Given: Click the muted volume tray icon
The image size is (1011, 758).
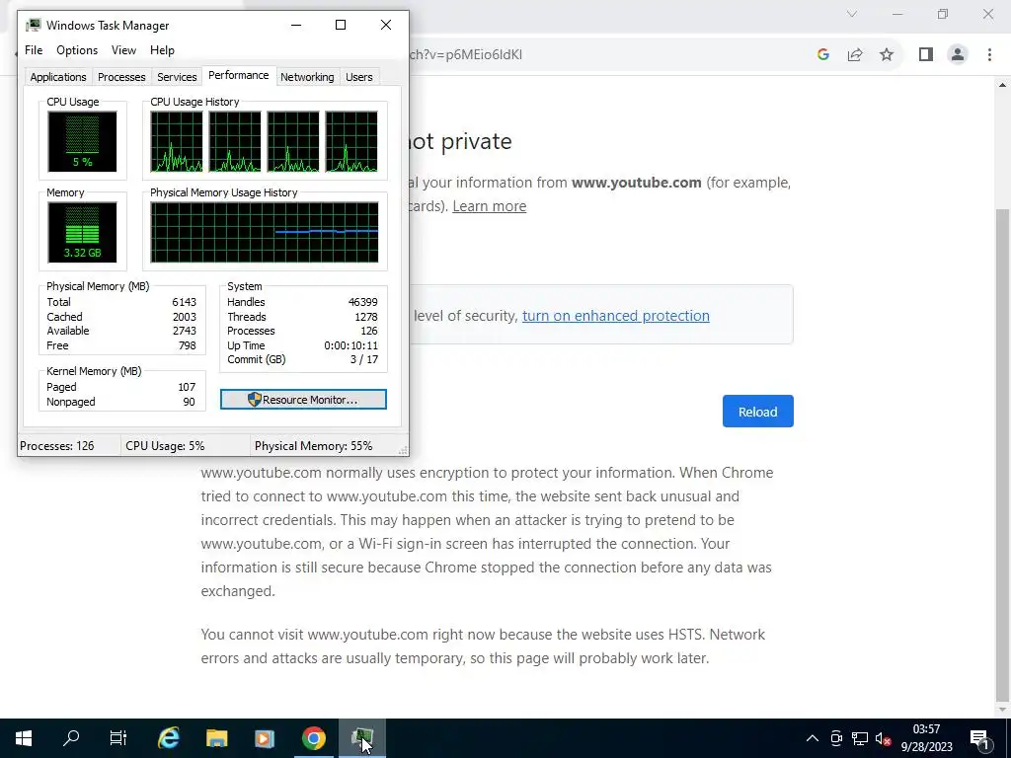Looking at the screenshot, I should (x=884, y=738).
